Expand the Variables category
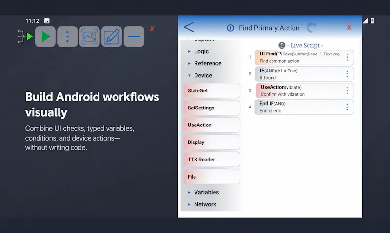This screenshot has height=233, width=390. pyautogui.click(x=203, y=192)
